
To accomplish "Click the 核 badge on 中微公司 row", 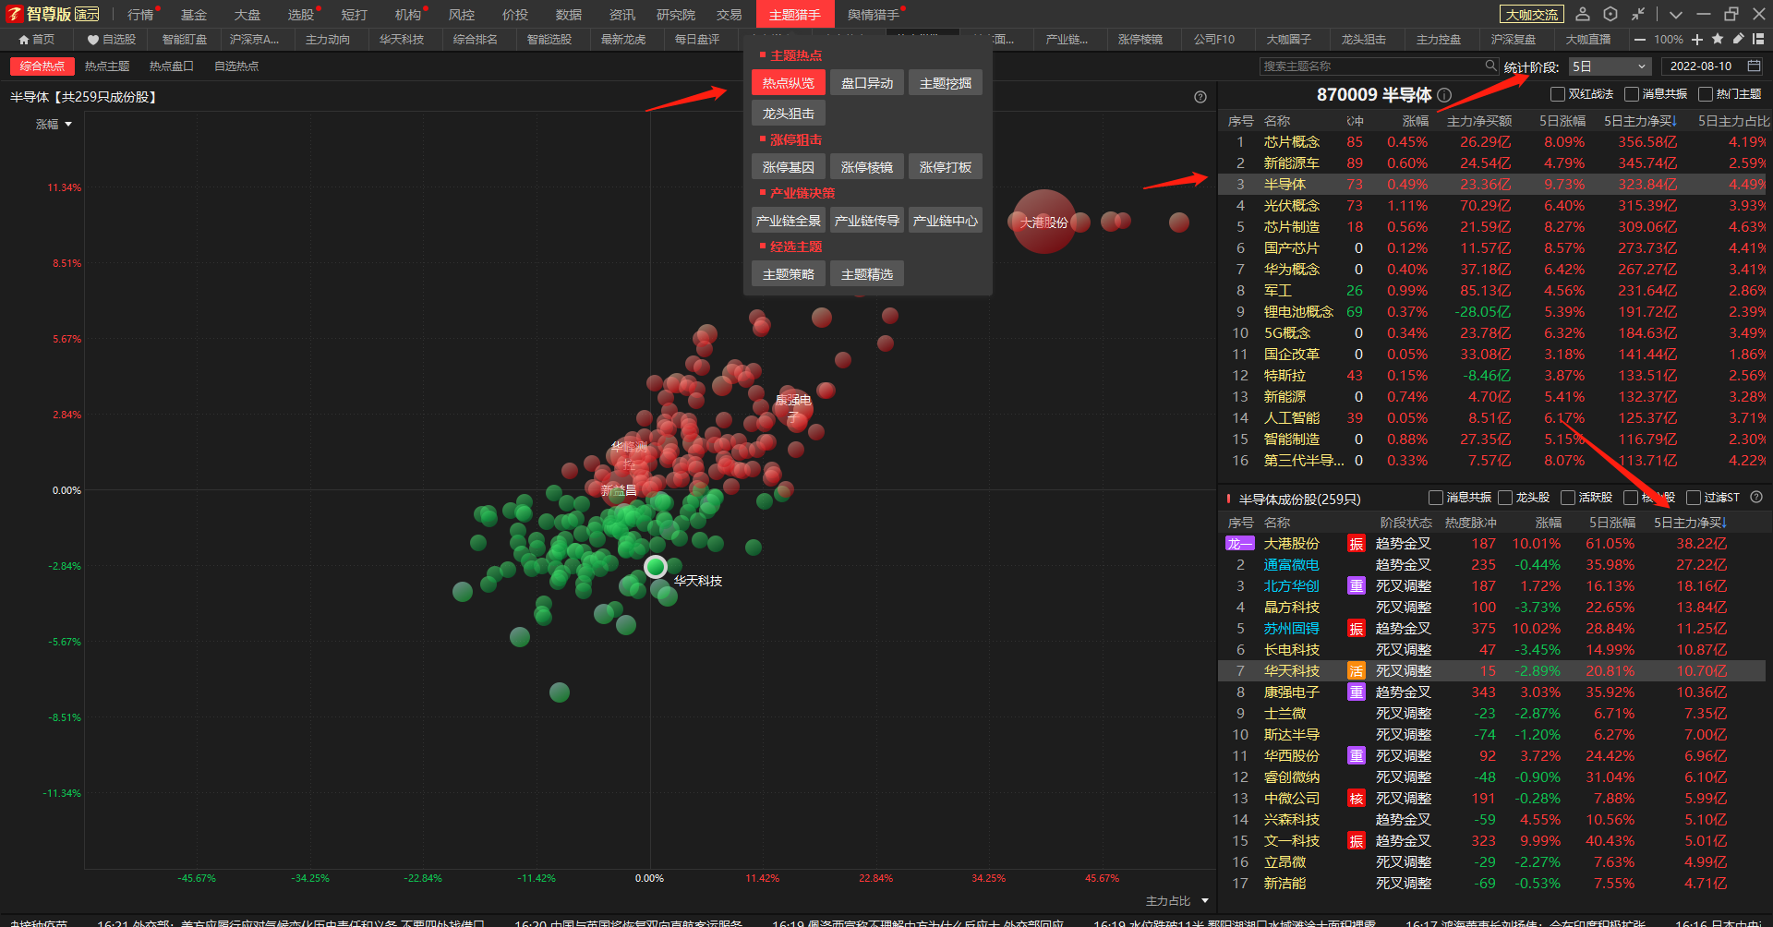I will 1356,799.
